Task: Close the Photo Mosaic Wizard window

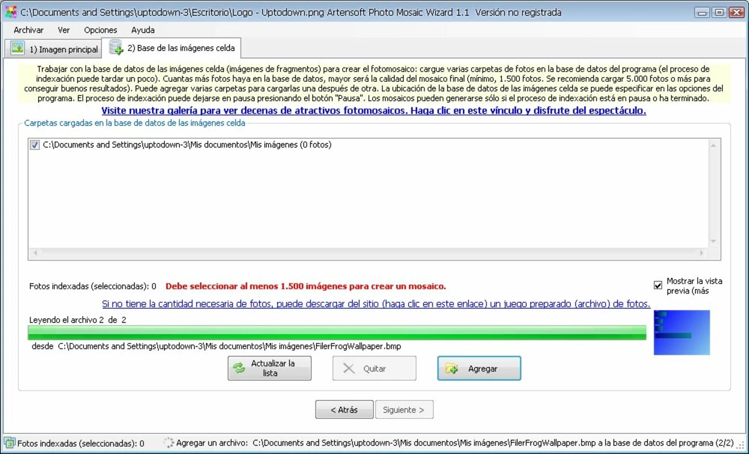Action: pos(737,12)
